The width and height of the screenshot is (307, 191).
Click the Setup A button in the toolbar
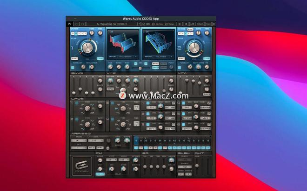coord(200,24)
